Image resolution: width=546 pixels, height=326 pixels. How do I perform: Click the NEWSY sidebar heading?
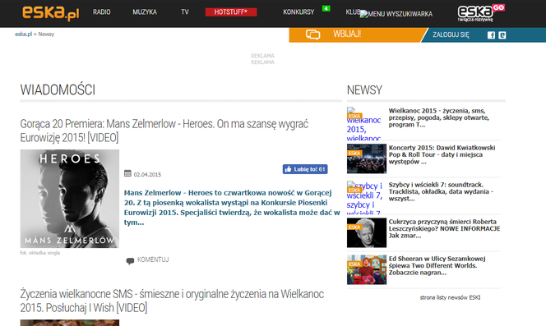(x=364, y=90)
